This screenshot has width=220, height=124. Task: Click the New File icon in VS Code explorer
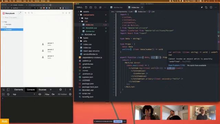[x=86, y=7]
